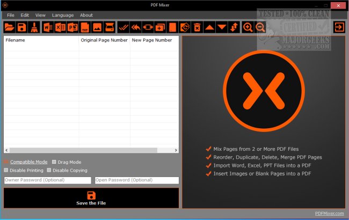Viewport: 349px width, 220px height.
Task: Check the Disable Copying option
Action: click(x=49, y=170)
